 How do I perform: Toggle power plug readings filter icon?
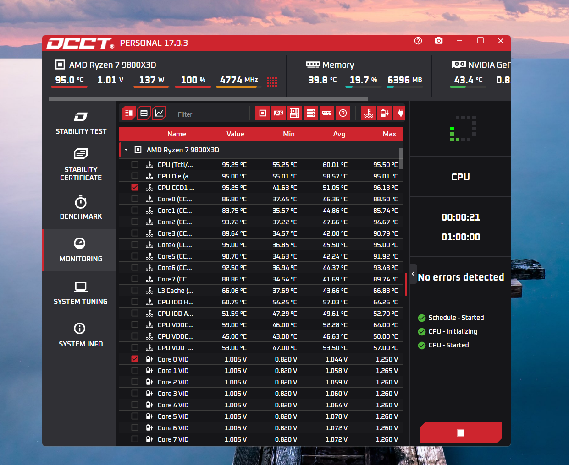tap(400, 113)
